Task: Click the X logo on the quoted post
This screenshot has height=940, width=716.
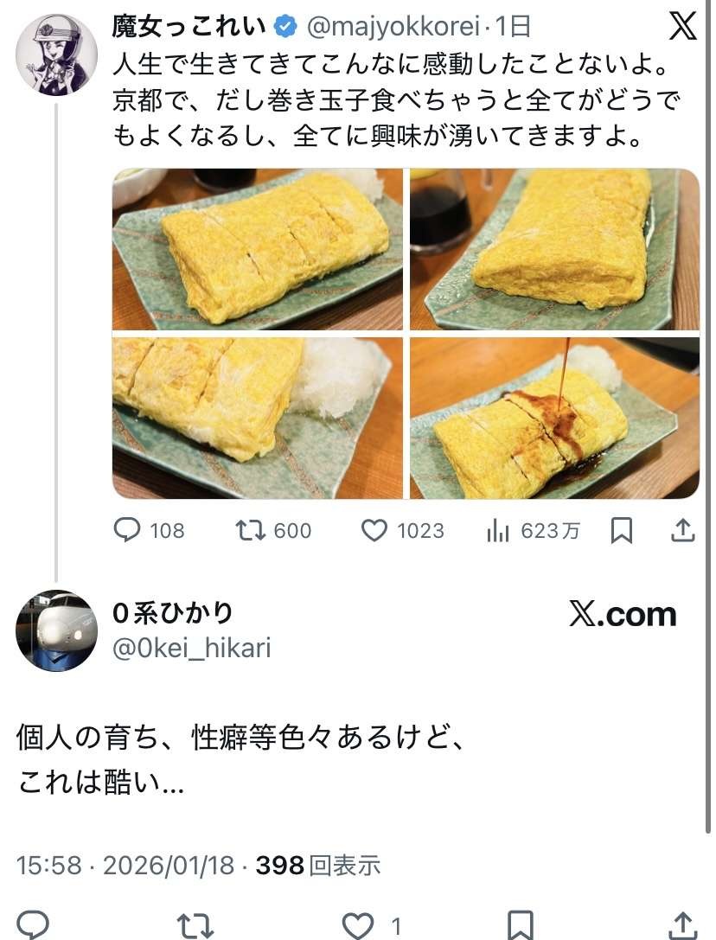Action: 682,25
